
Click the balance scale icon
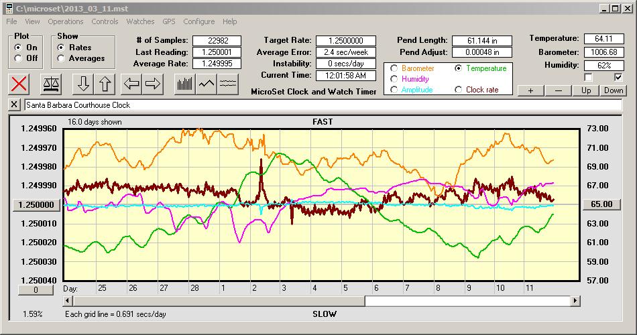click(50, 84)
